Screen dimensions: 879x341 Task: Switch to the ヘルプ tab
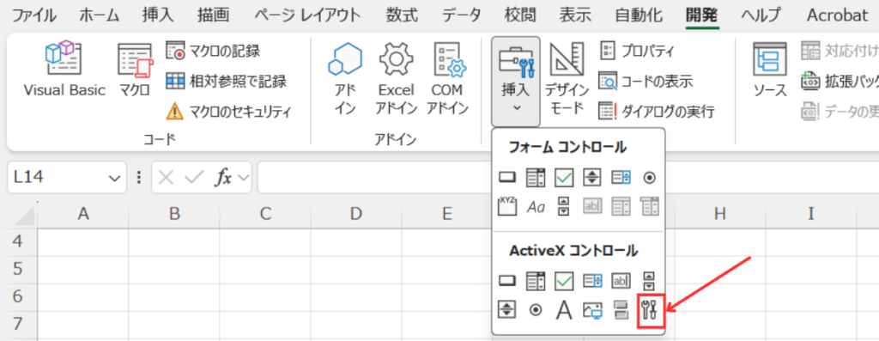tap(761, 15)
